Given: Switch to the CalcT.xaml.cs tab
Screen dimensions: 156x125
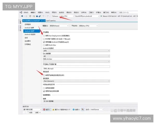Looking at the screenshot, I should pyautogui.click(x=51, y=20).
